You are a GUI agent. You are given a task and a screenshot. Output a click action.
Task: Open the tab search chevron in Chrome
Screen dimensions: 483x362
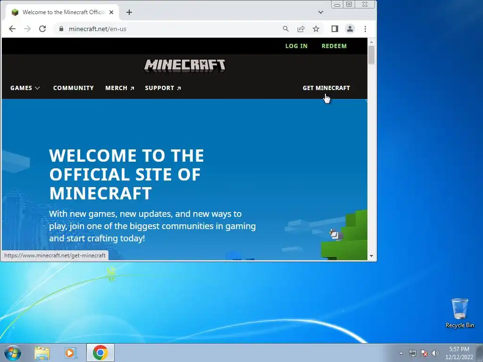[x=321, y=12]
